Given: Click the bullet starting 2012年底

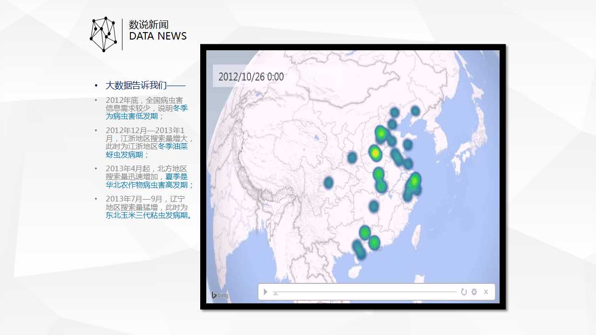Looking at the screenshot, I should point(147,108).
